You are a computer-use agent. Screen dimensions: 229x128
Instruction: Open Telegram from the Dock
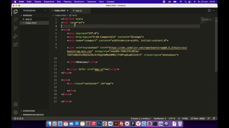[144, 124]
